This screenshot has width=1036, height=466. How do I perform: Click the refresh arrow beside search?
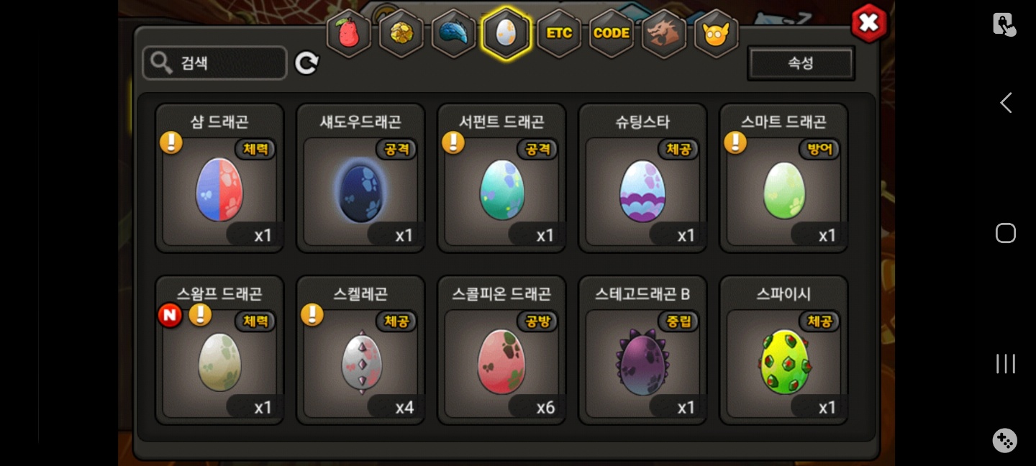306,63
